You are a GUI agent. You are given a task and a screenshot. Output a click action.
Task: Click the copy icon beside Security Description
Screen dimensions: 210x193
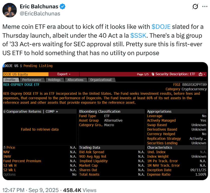(x=153, y=74)
